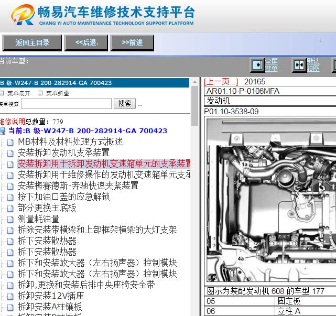Open 拆除安装带横梁和上部框架横梁的大灯支架
The height and width of the screenshot is (316, 336).
tap(97, 230)
